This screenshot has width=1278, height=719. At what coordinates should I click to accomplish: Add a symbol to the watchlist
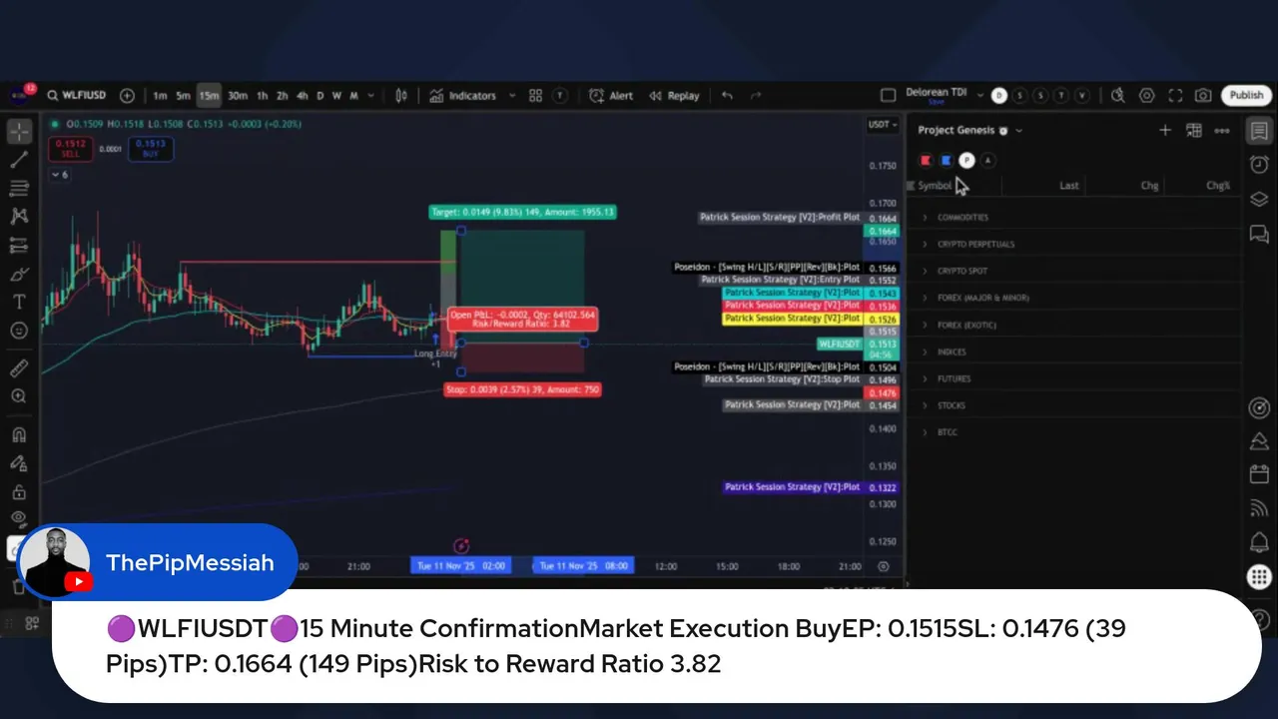coord(1165,130)
